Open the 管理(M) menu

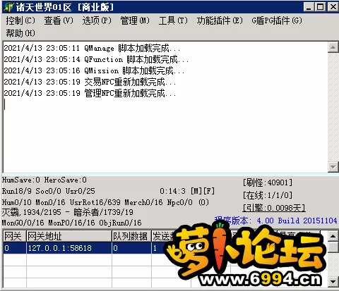[x=135, y=20]
